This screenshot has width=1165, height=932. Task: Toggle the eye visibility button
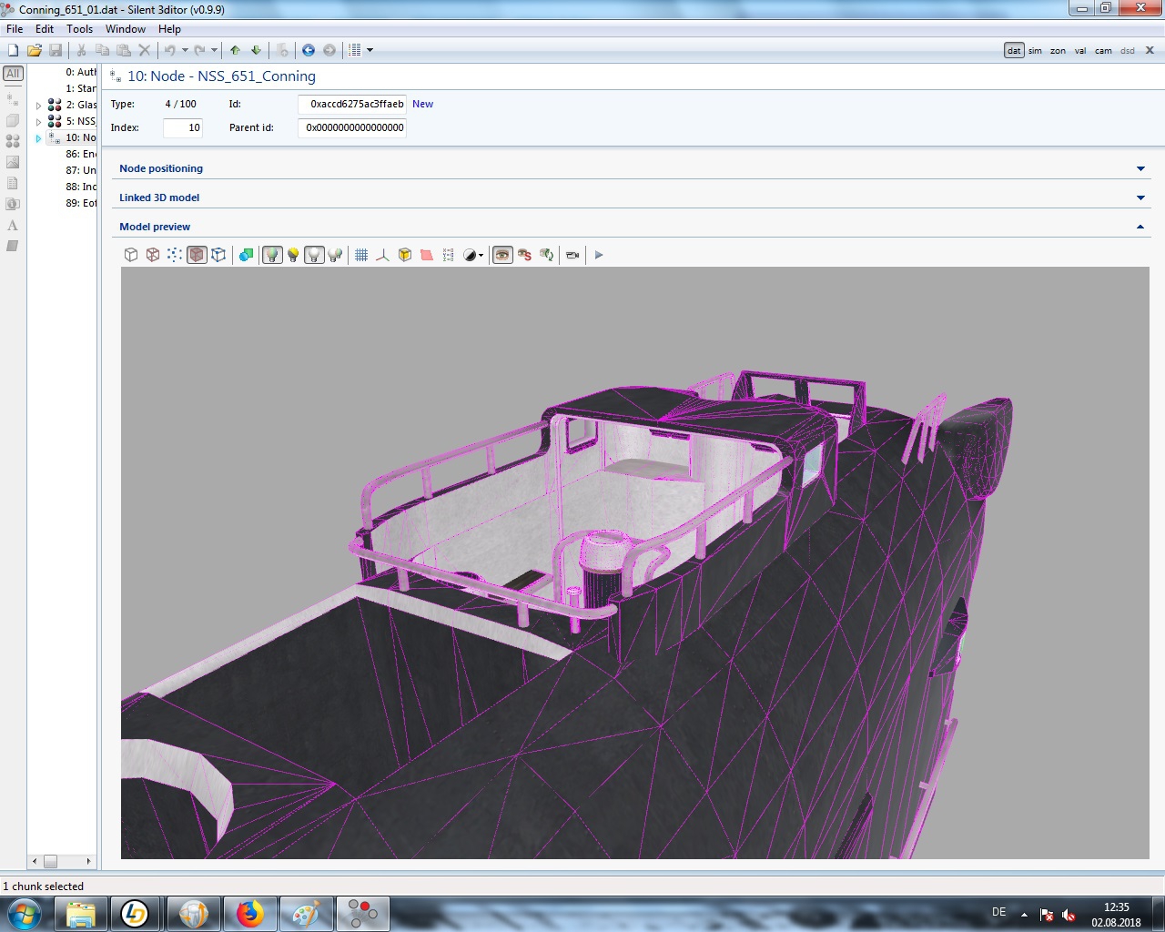click(502, 255)
